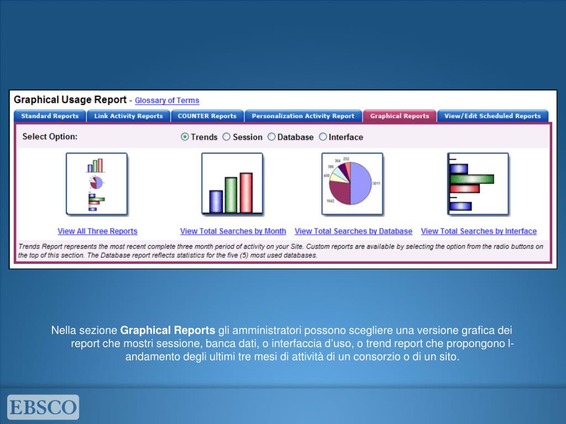Click View Total Searches by Database link
The width and height of the screenshot is (566, 424).
pyautogui.click(x=353, y=231)
